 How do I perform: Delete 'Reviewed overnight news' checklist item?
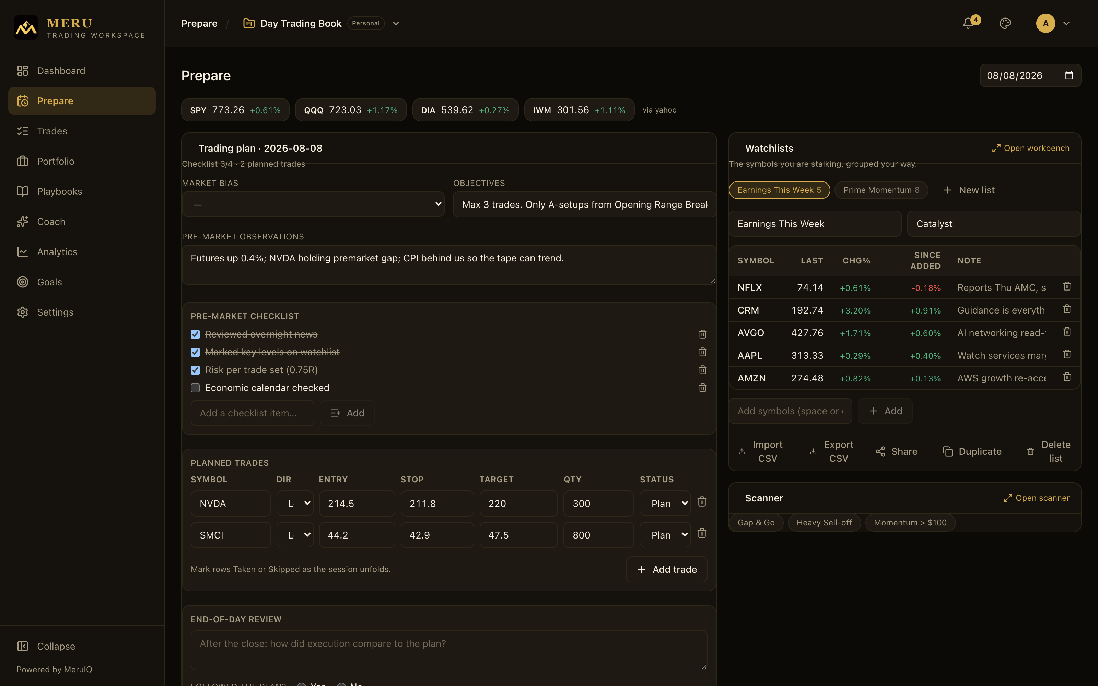point(702,334)
